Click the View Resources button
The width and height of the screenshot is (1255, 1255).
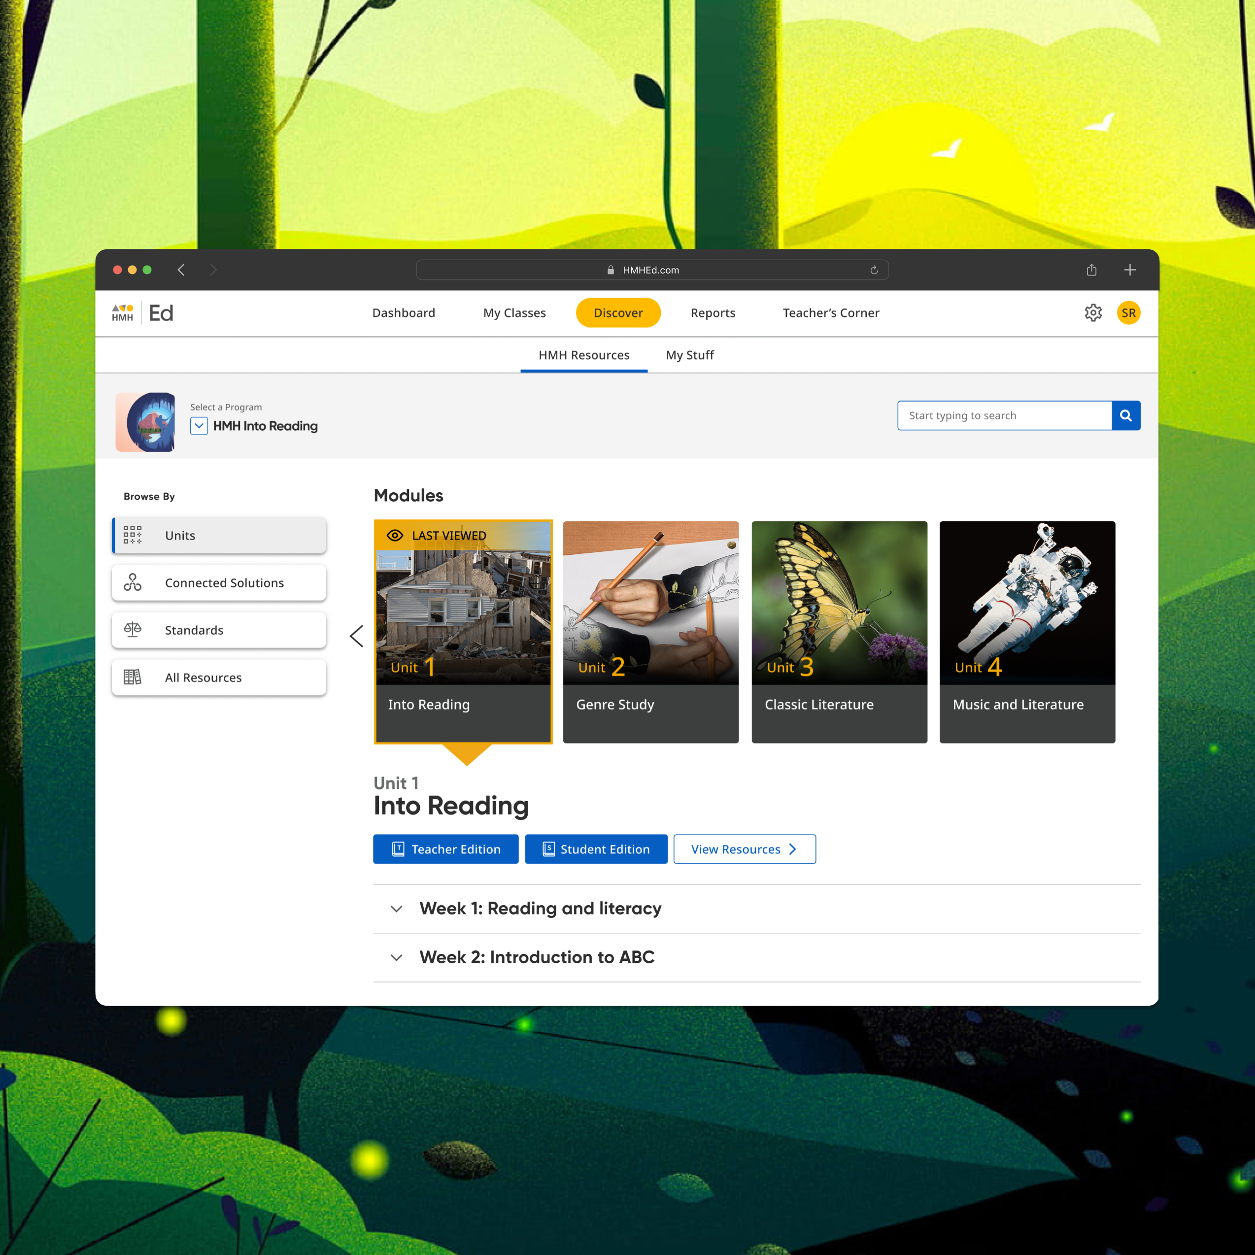pyautogui.click(x=745, y=849)
